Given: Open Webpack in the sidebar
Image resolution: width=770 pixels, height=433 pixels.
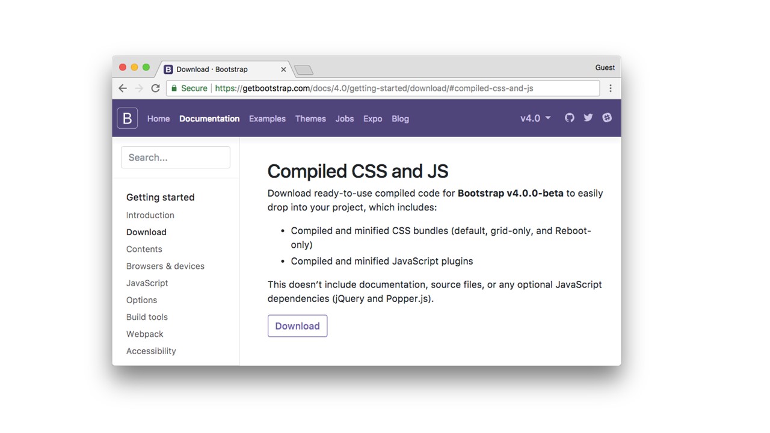Looking at the screenshot, I should [x=144, y=334].
